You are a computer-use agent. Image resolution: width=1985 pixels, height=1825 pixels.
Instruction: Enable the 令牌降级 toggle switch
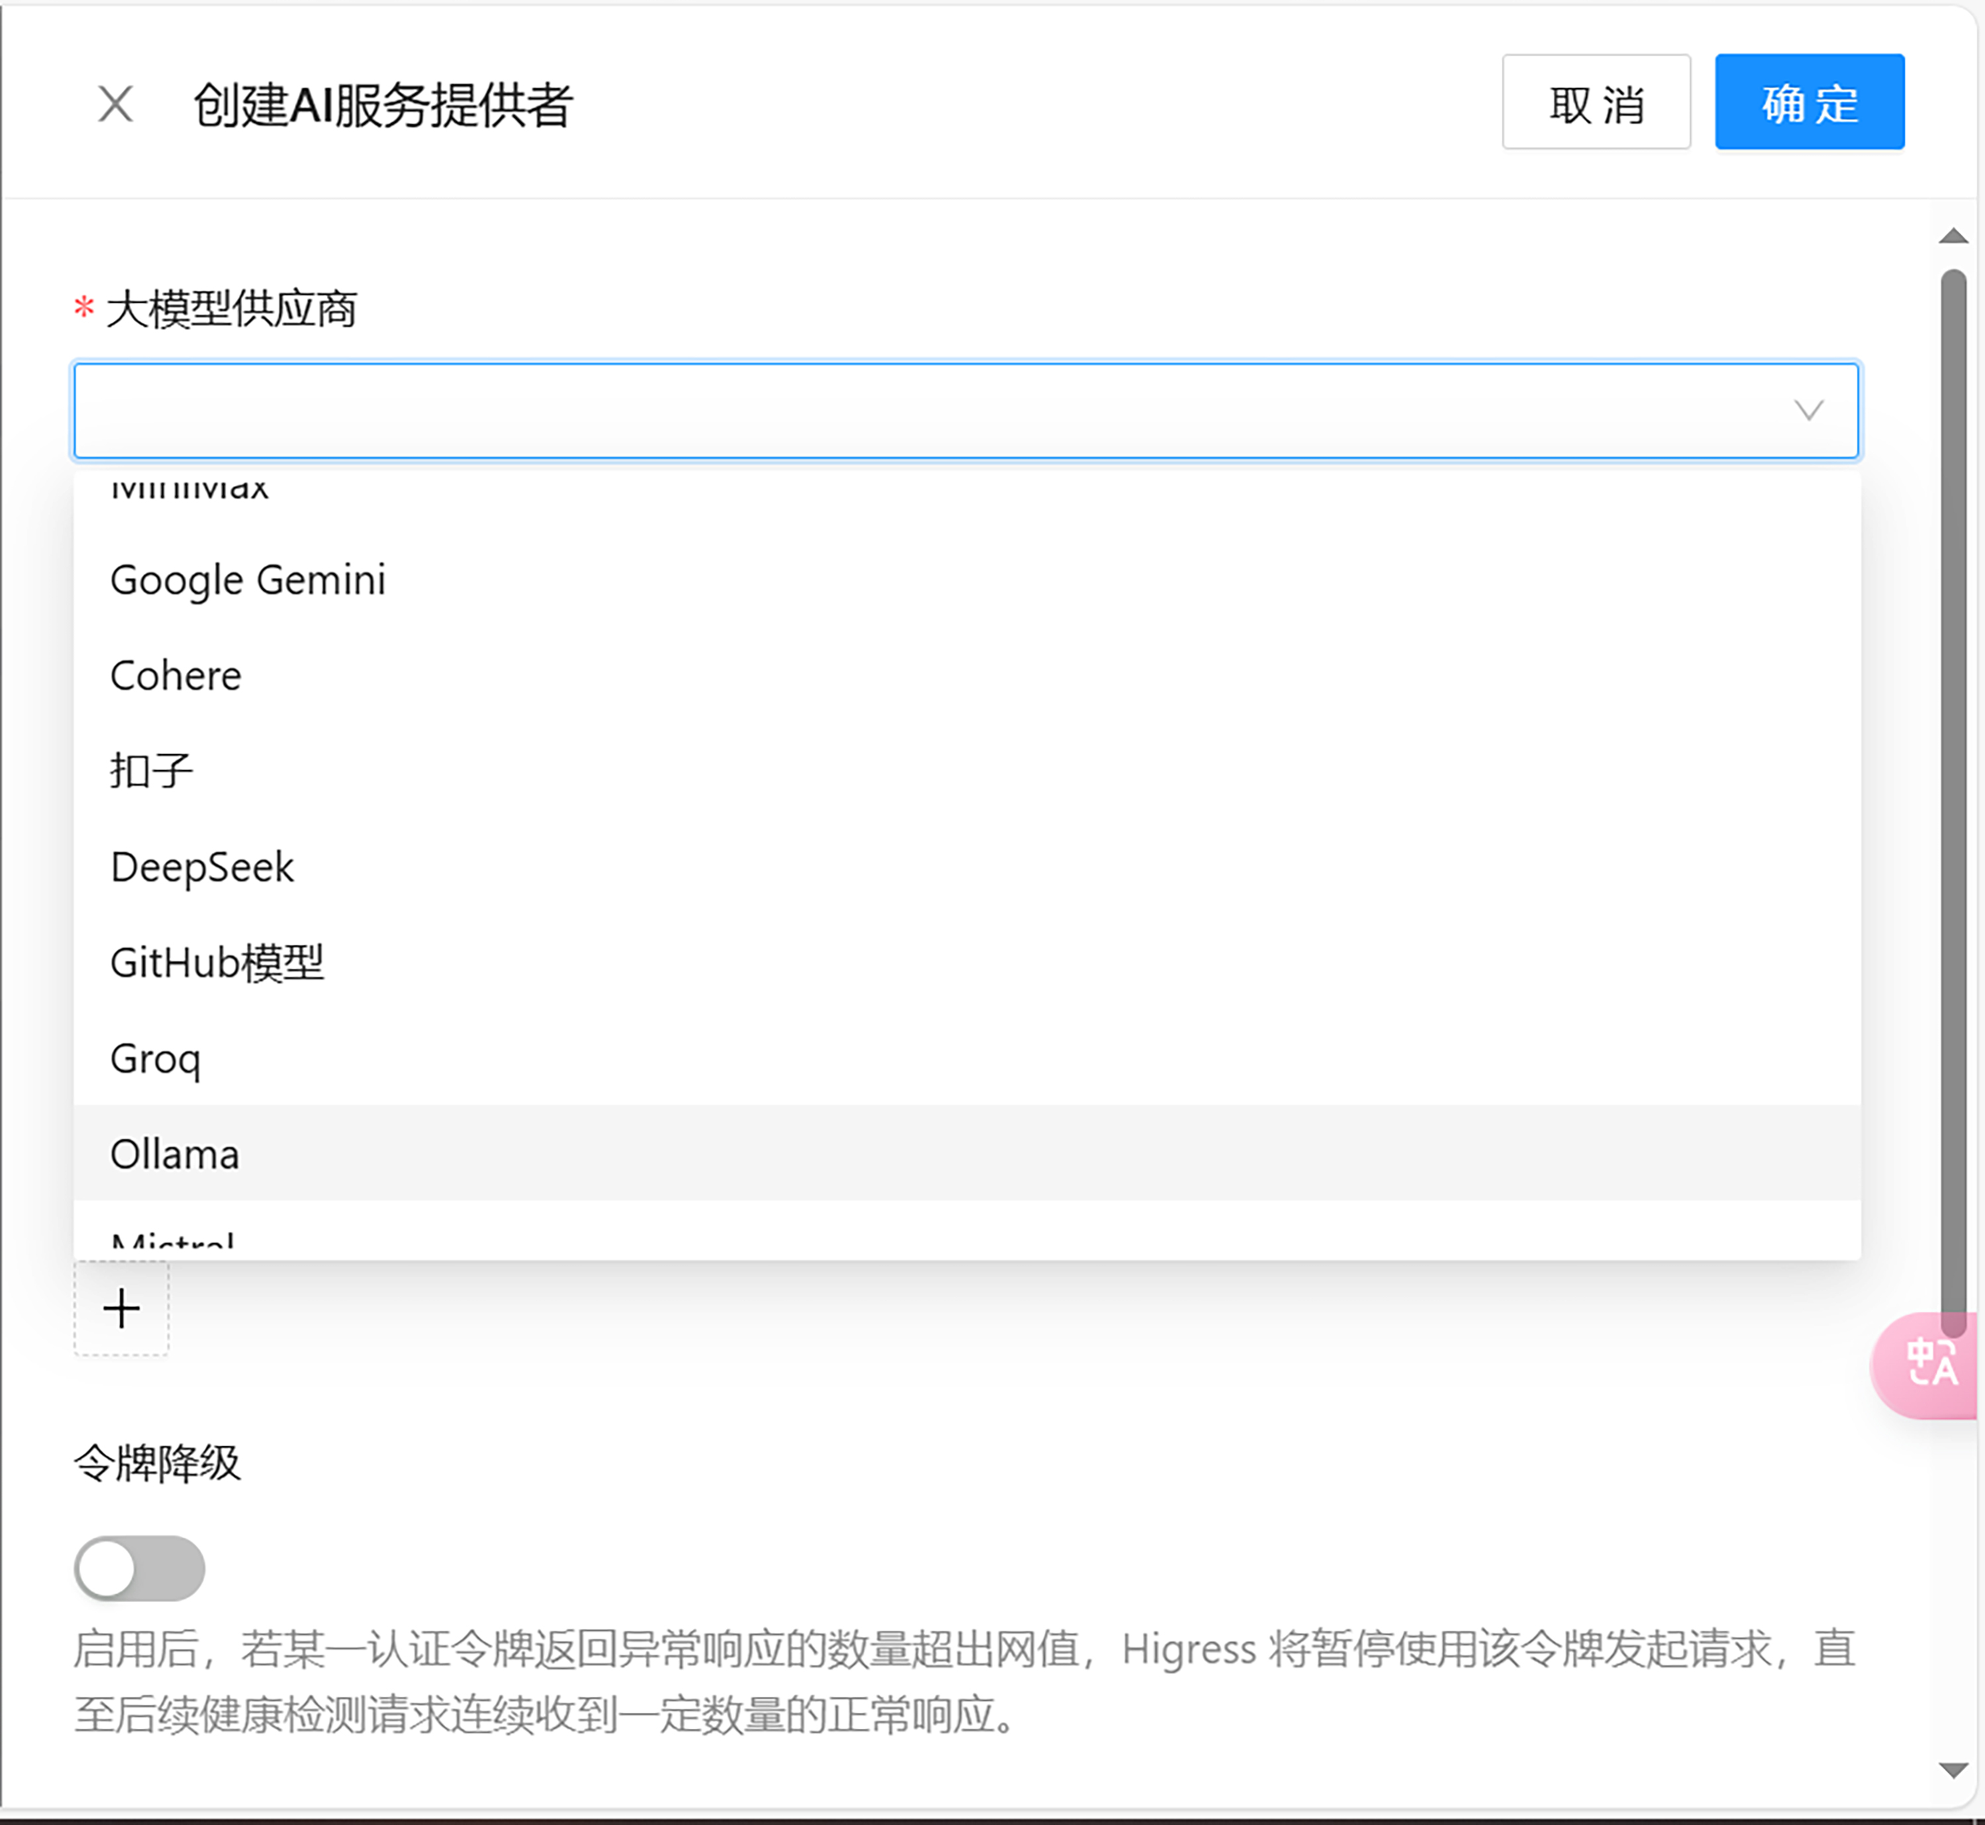(140, 1568)
